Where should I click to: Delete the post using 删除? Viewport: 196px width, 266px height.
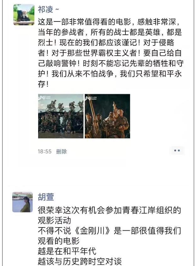tap(61, 151)
